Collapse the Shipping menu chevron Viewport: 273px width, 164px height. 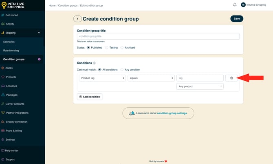pyautogui.click(x=39, y=33)
